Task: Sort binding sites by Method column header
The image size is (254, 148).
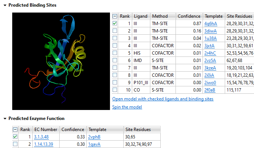Action: (163, 16)
